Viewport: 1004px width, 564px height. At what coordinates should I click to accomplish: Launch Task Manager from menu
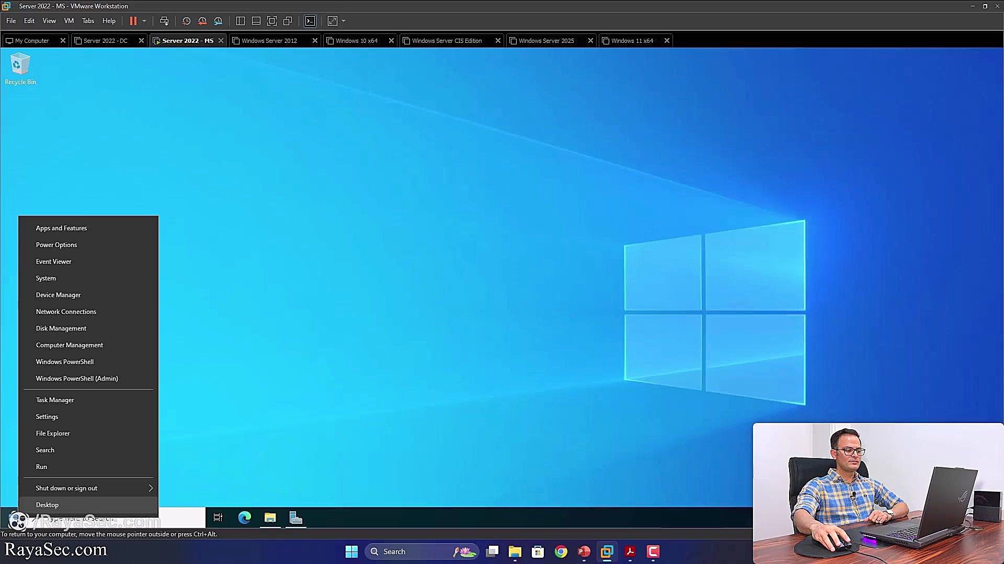pyautogui.click(x=88, y=400)
